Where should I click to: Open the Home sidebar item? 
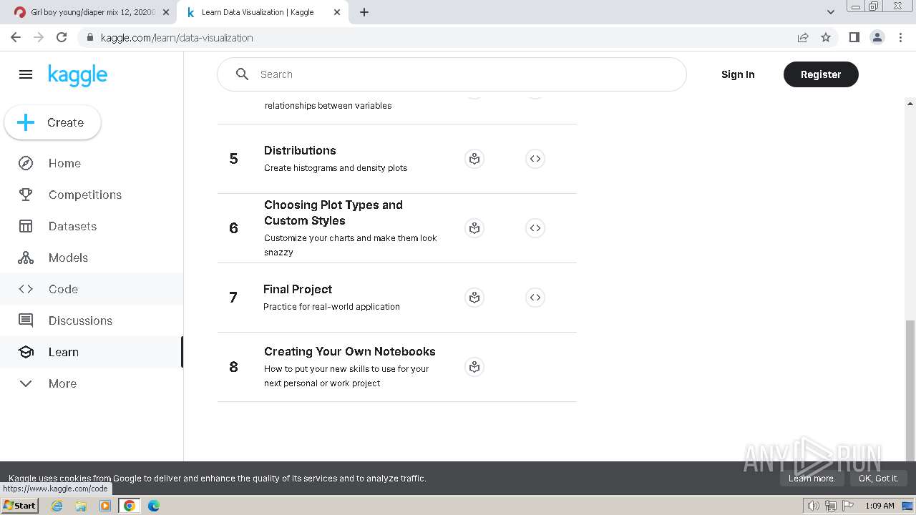click(x=92, y=163)
